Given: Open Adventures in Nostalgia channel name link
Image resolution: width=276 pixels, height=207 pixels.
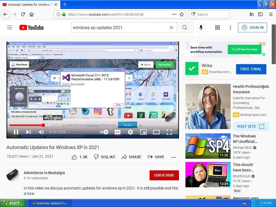Looking at the screenshot, I should point(44,173).
